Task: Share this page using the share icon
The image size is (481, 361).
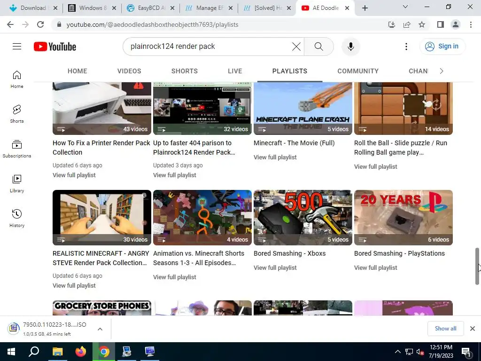Action: [x=407, y=24]
